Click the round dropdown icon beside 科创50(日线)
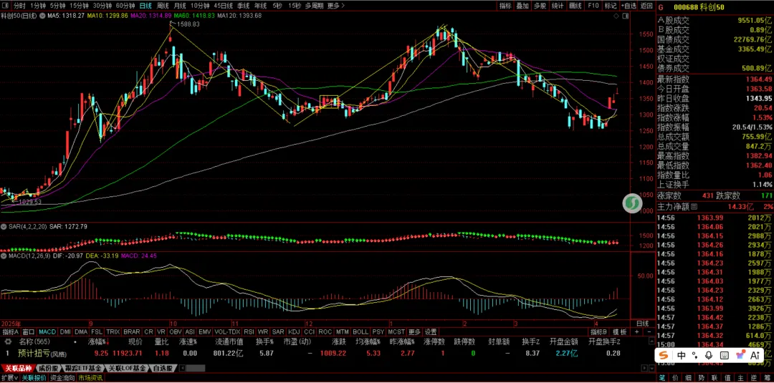 click(x=43, y=16)
